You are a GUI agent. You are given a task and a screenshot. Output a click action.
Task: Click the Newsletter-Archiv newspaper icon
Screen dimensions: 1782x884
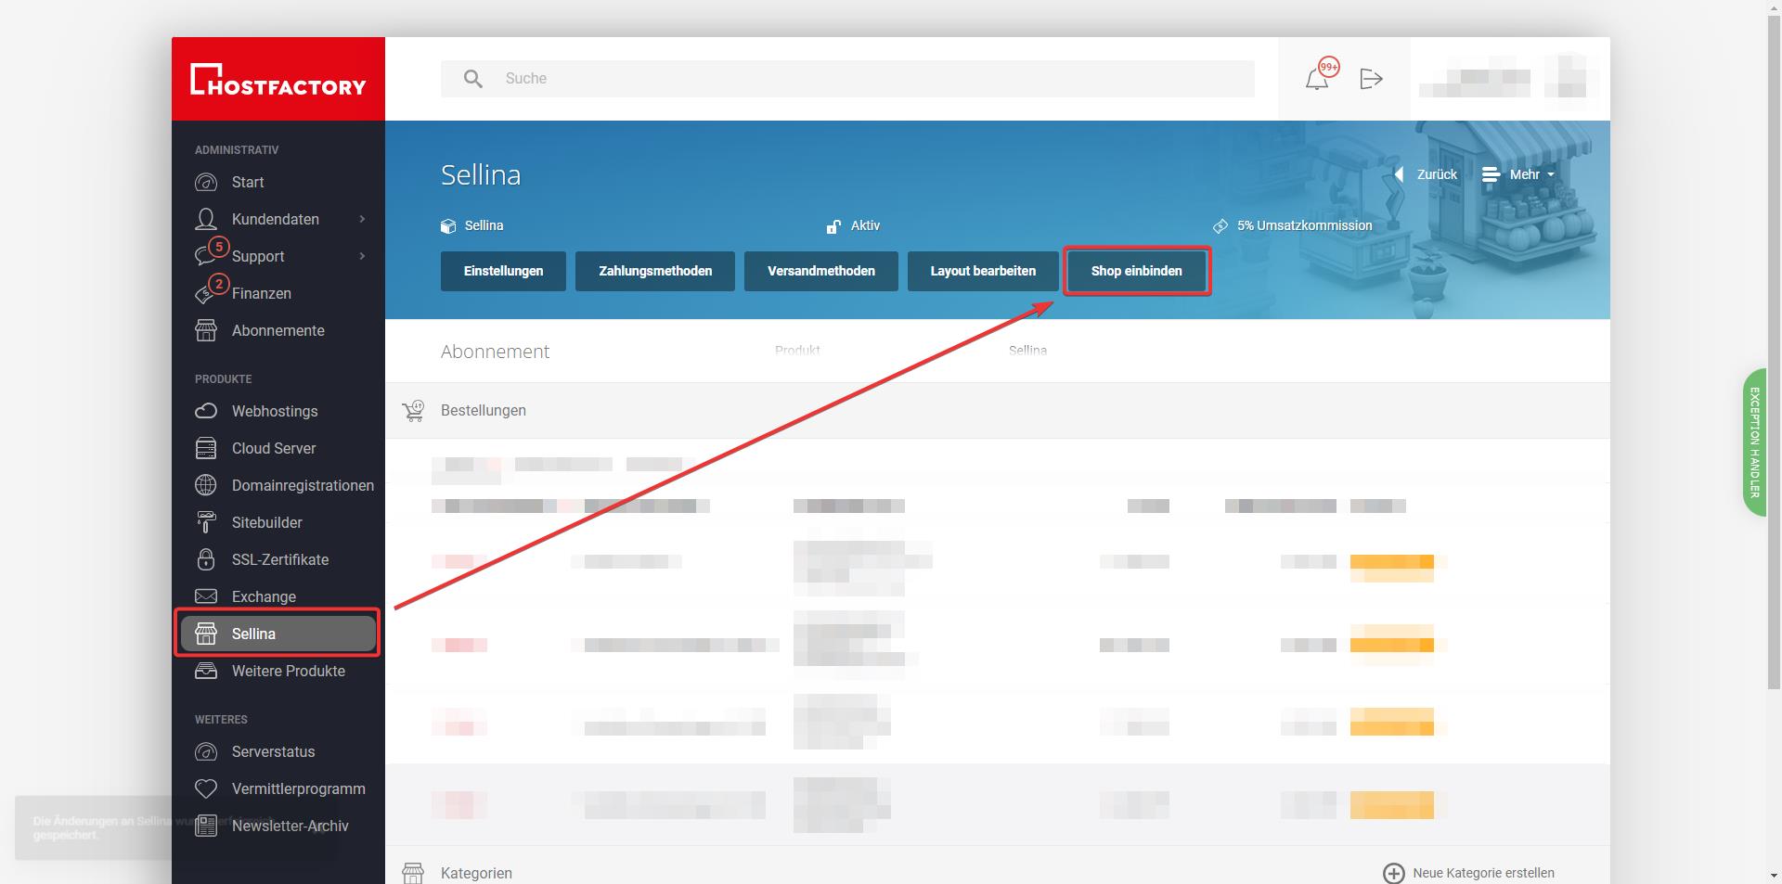[x=206, y=826]
